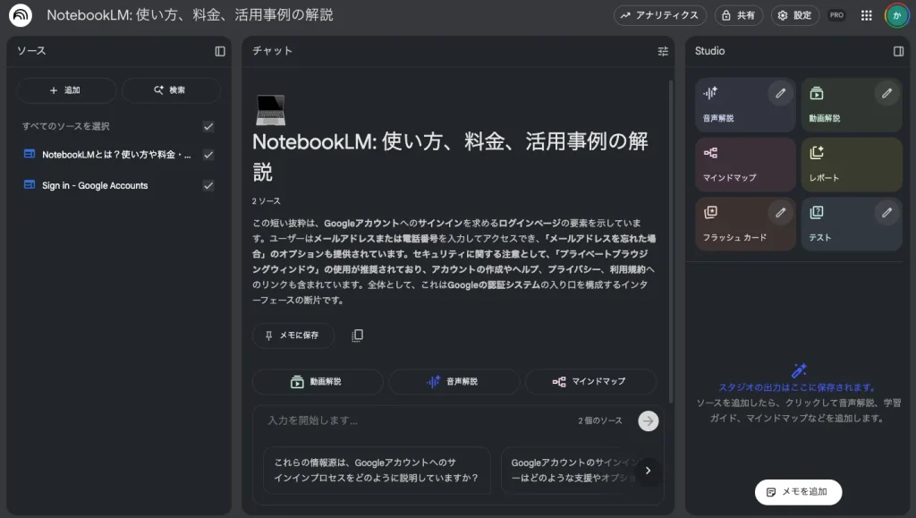Open 設定 from the top bar
Screen dimensions: 916x518
tap(794, 15)
